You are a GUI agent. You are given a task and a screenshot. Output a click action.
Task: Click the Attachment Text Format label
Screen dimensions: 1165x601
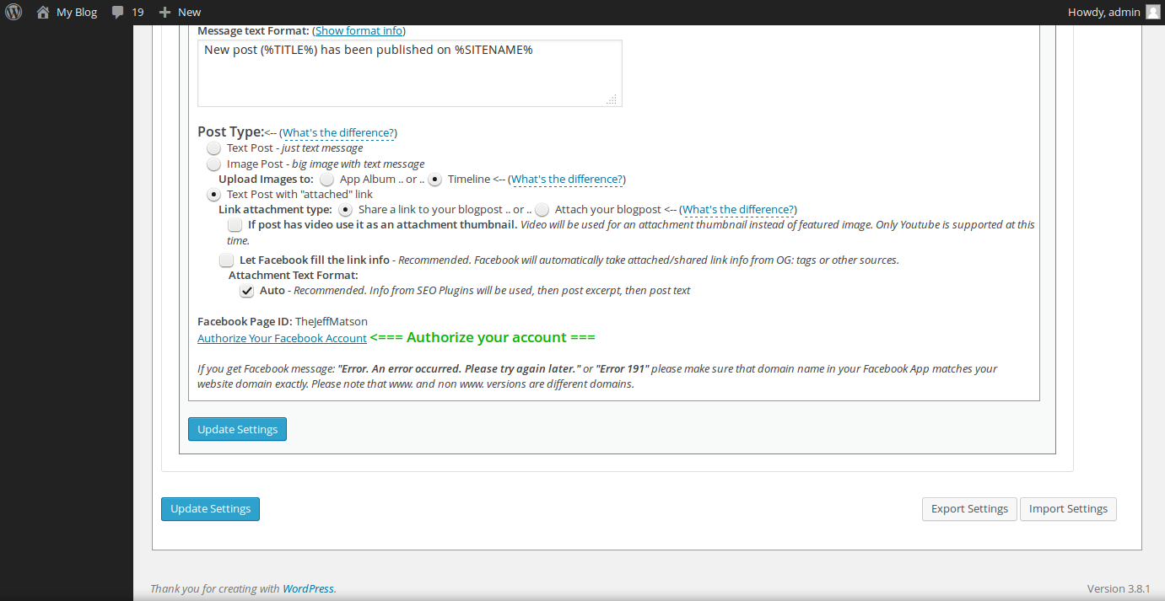click(294, 275)
